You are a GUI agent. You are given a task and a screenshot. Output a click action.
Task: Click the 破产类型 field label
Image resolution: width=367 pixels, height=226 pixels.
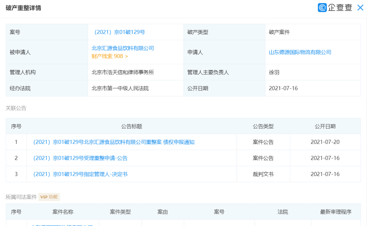coord(198,32)
